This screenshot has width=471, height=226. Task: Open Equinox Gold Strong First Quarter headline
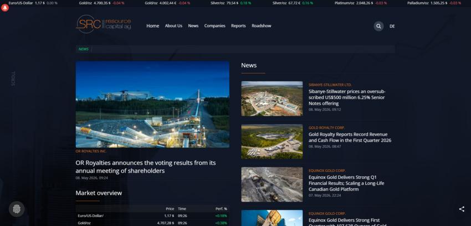(x=347, y=223)
